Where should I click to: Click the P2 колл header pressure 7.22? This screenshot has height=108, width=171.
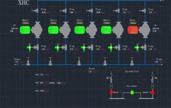coord(17,62)
